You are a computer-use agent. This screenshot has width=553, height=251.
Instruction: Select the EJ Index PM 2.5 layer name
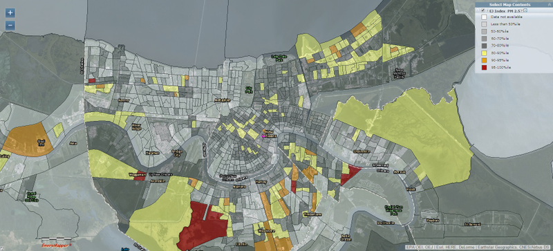505,11
